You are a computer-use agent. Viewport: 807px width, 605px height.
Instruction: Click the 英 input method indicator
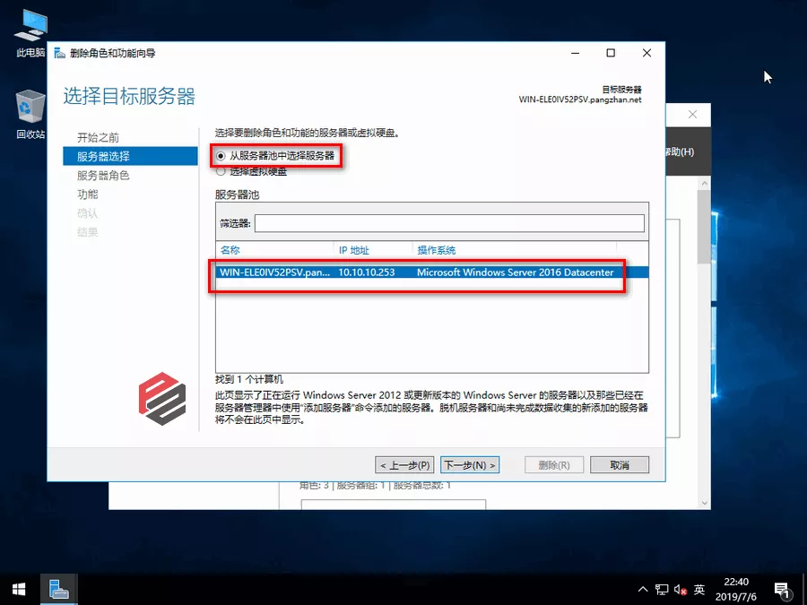[699, 590]
